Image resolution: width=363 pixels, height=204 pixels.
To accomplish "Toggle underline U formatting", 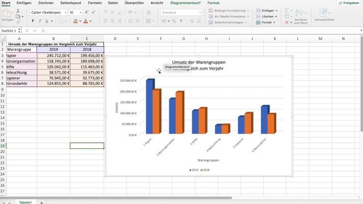I will click(47, 21).
